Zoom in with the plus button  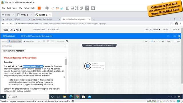click(x=163, y=41)
